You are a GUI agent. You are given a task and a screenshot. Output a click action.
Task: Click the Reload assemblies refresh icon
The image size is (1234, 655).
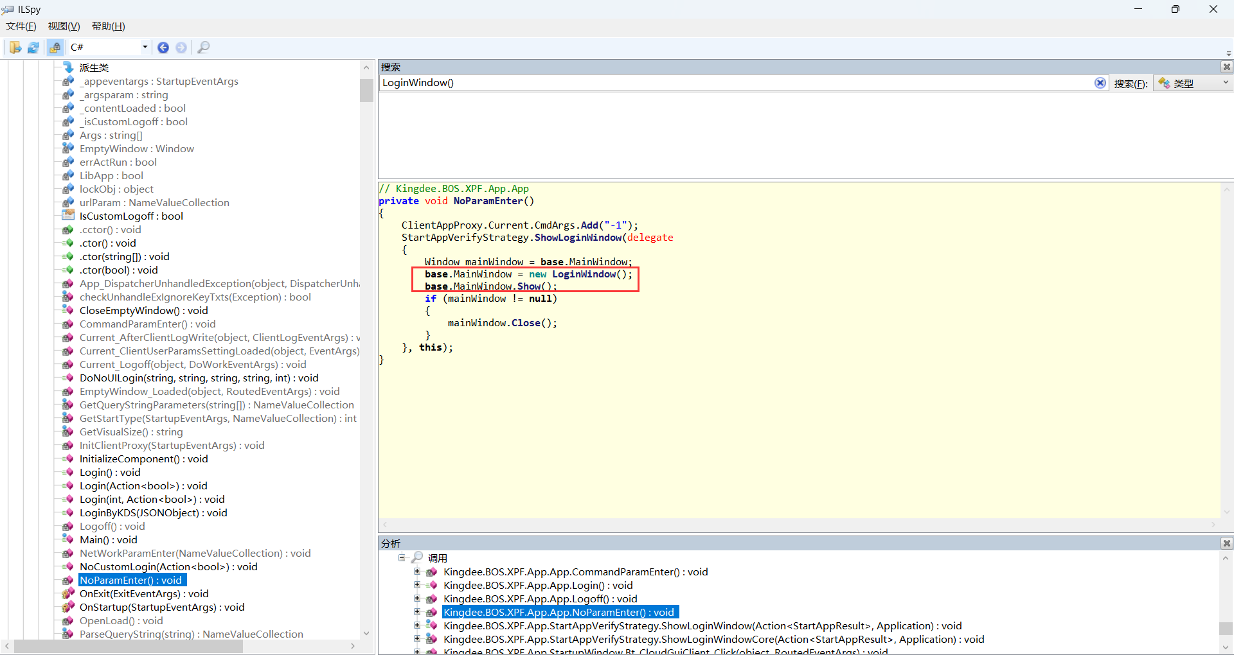(33, 48)
